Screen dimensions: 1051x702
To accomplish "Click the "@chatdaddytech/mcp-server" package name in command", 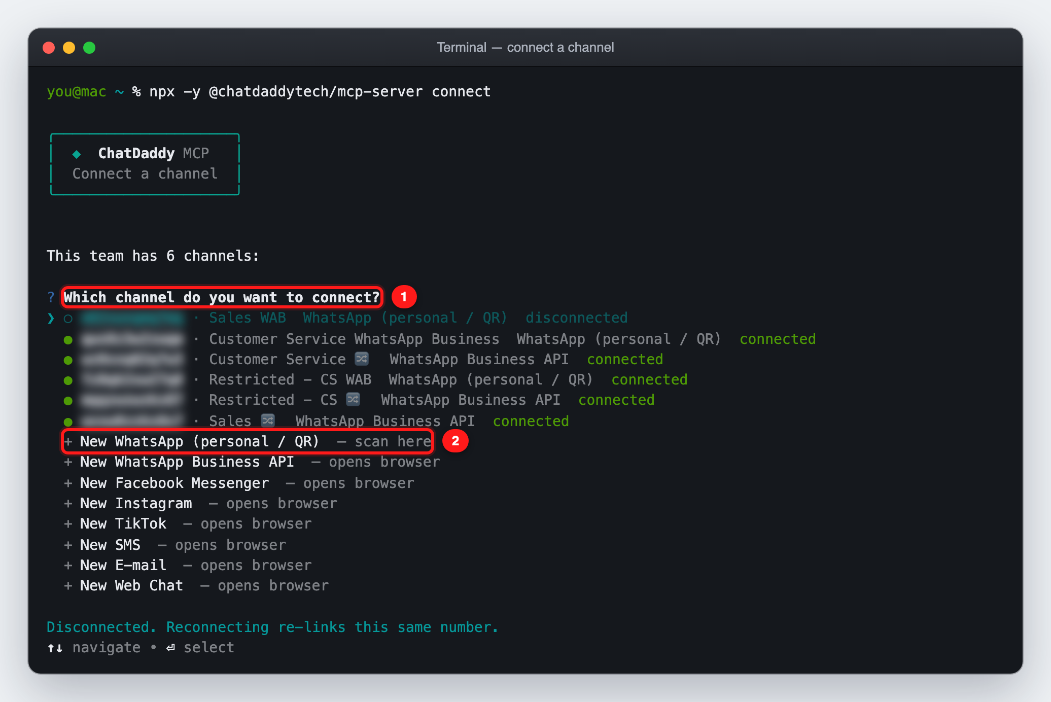I will tap(316, 92).
